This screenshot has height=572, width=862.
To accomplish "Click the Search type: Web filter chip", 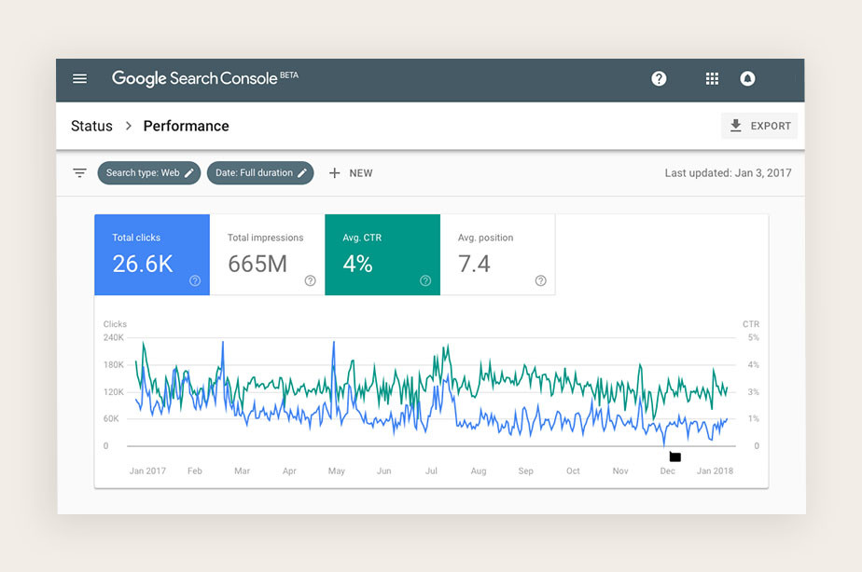I will tap(149, 173).
